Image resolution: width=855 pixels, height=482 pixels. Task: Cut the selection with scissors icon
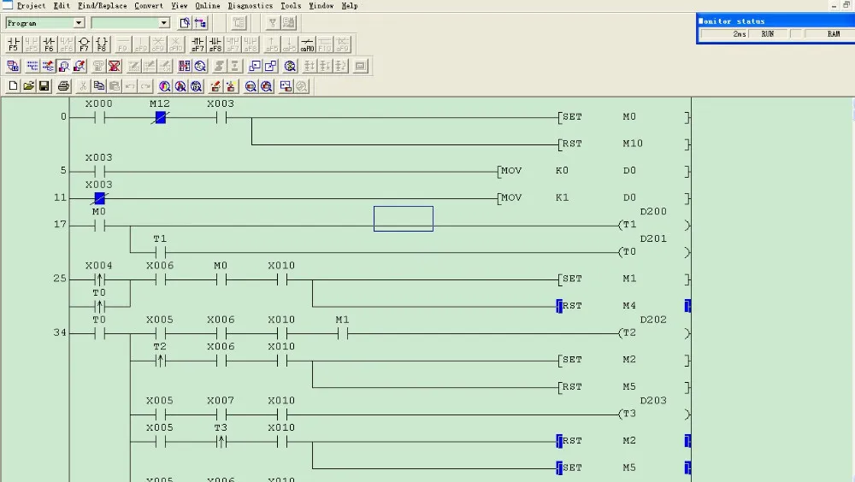click(x=83, y=86)
